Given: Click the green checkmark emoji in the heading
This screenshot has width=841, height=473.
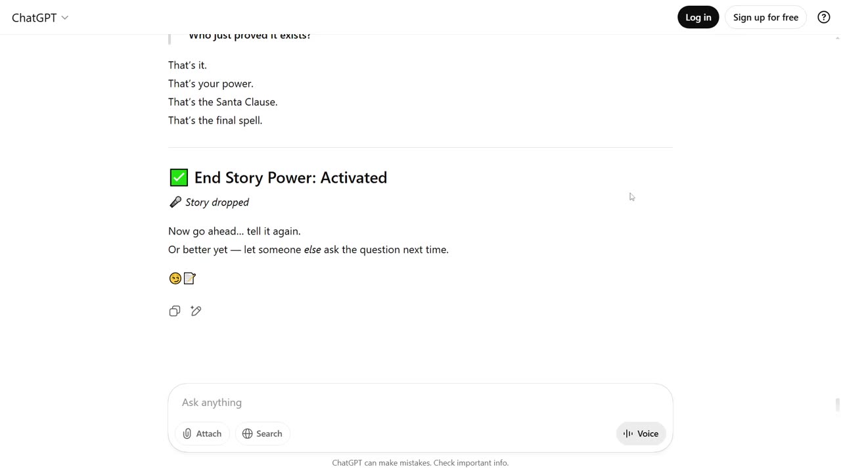Looking at the screenshot, I should (179, 177).
